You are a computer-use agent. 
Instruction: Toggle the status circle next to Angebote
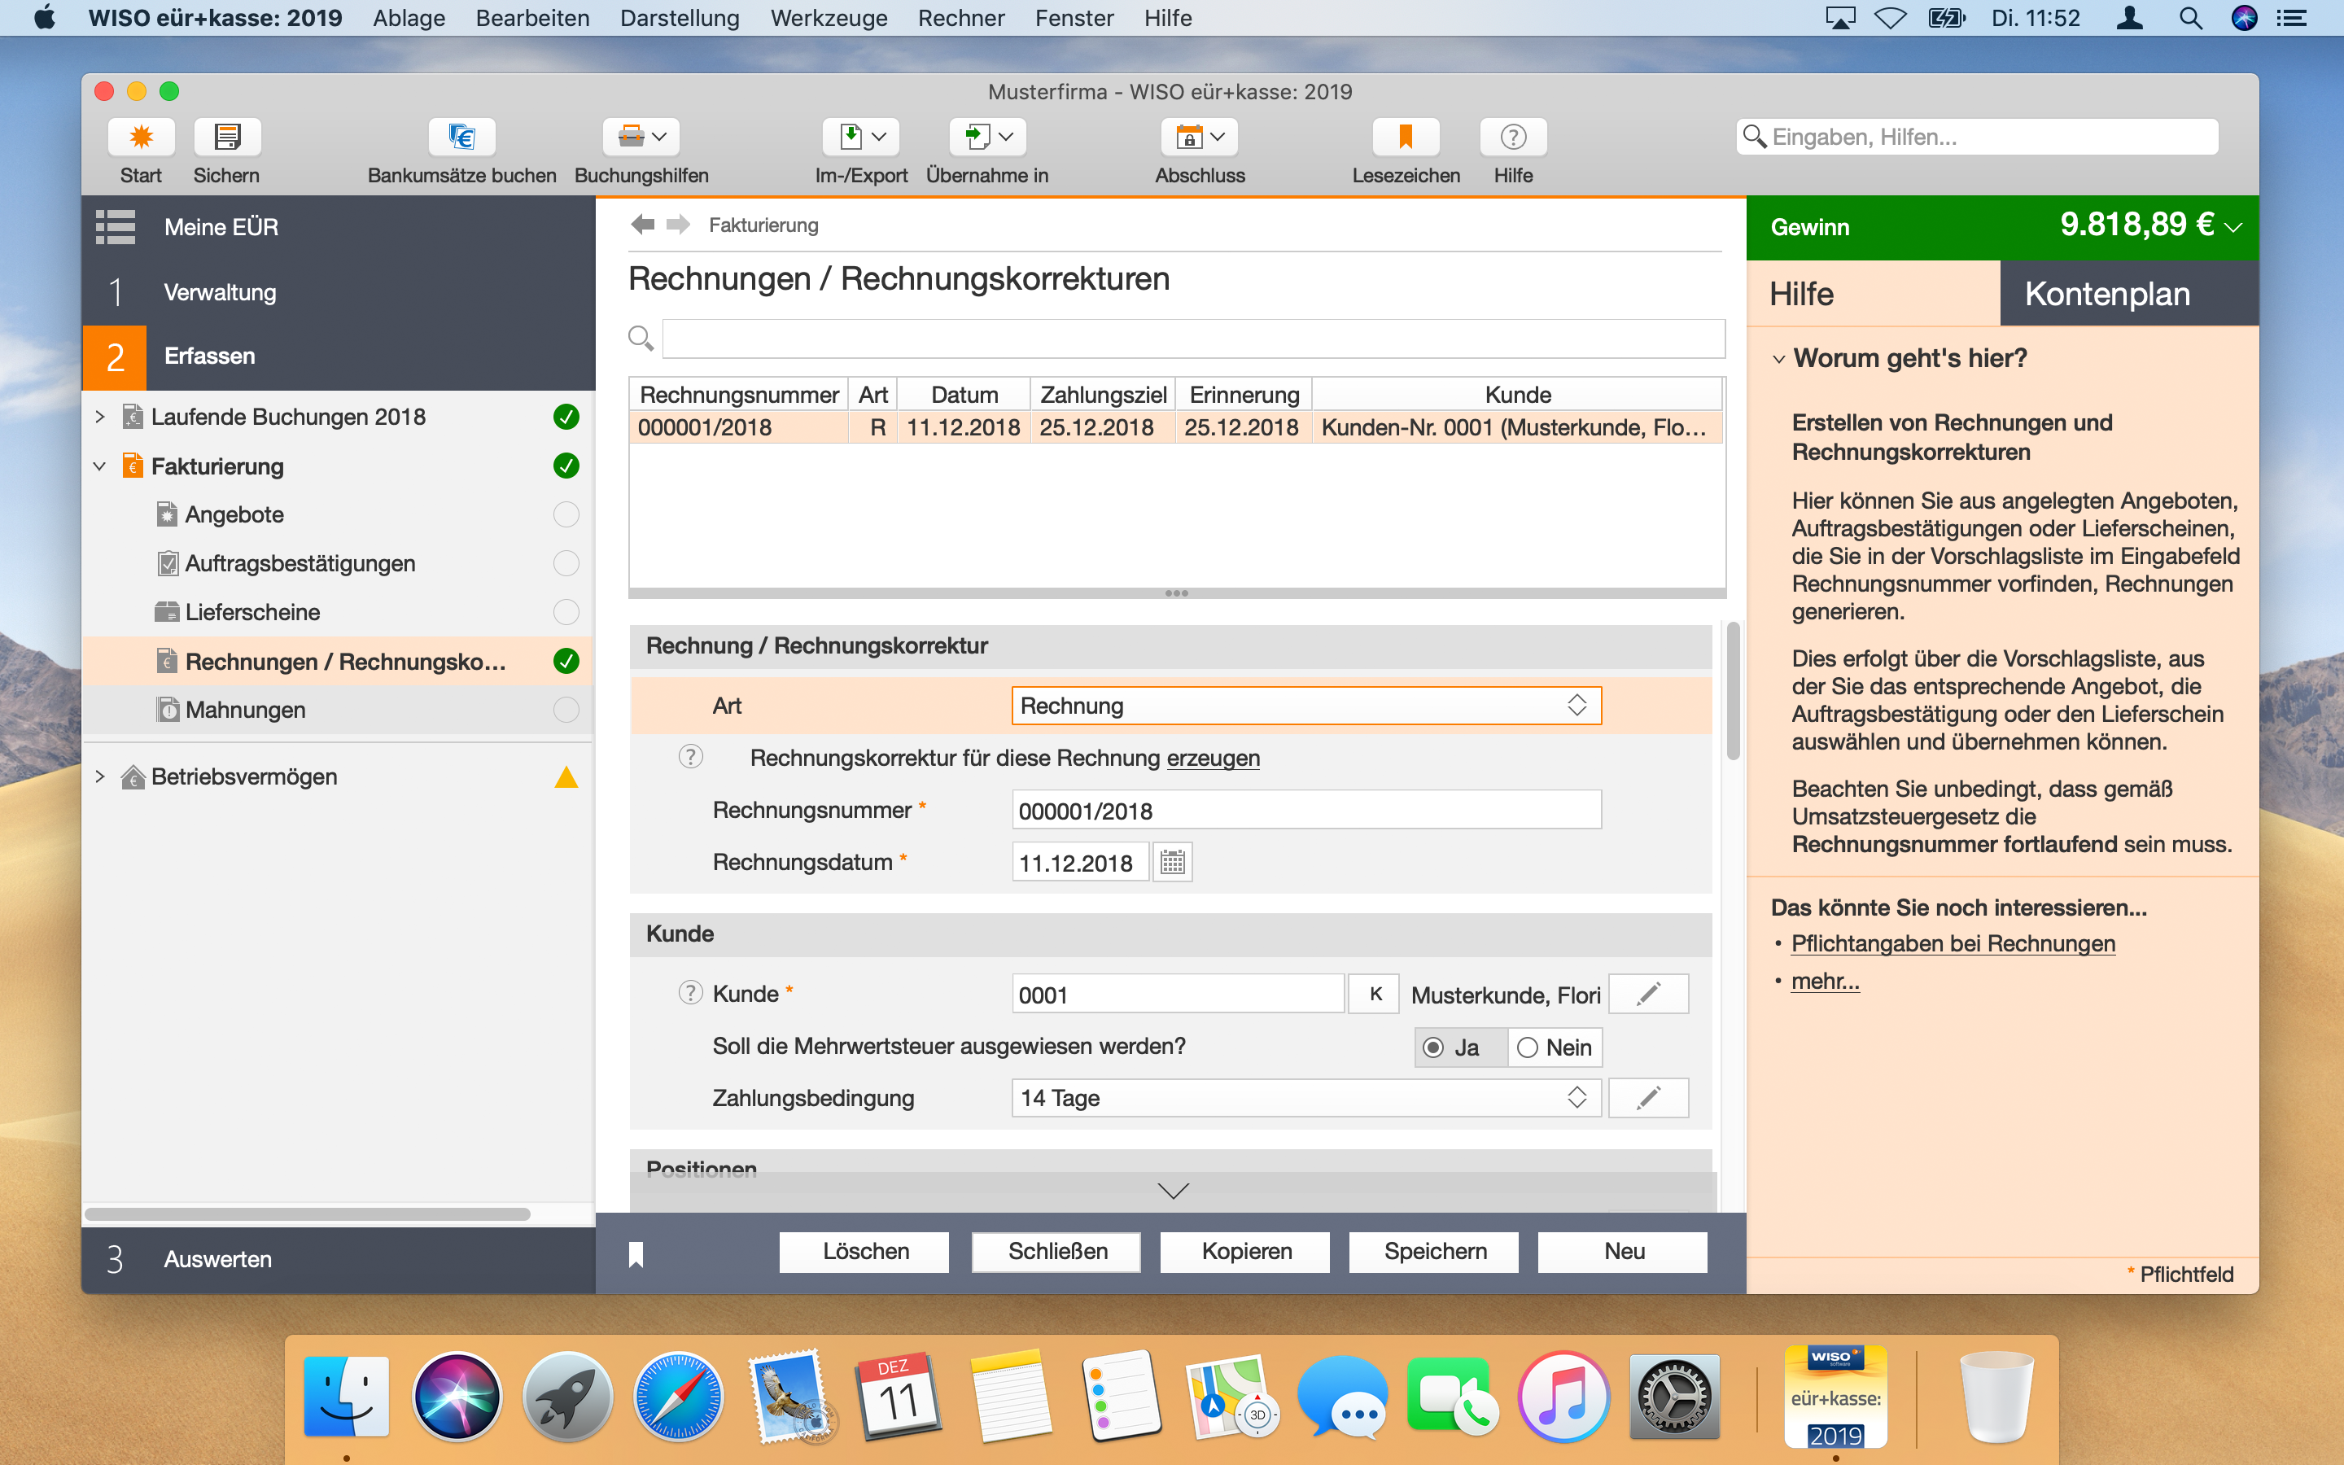[x=566, y=514]
